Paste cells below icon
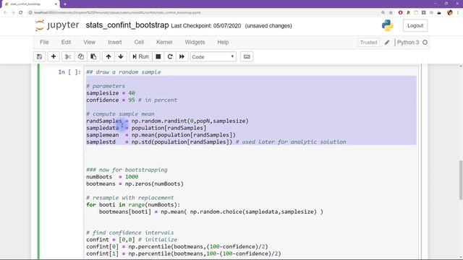463x260 pixels. pyautogui.click(x=93, y=56)
